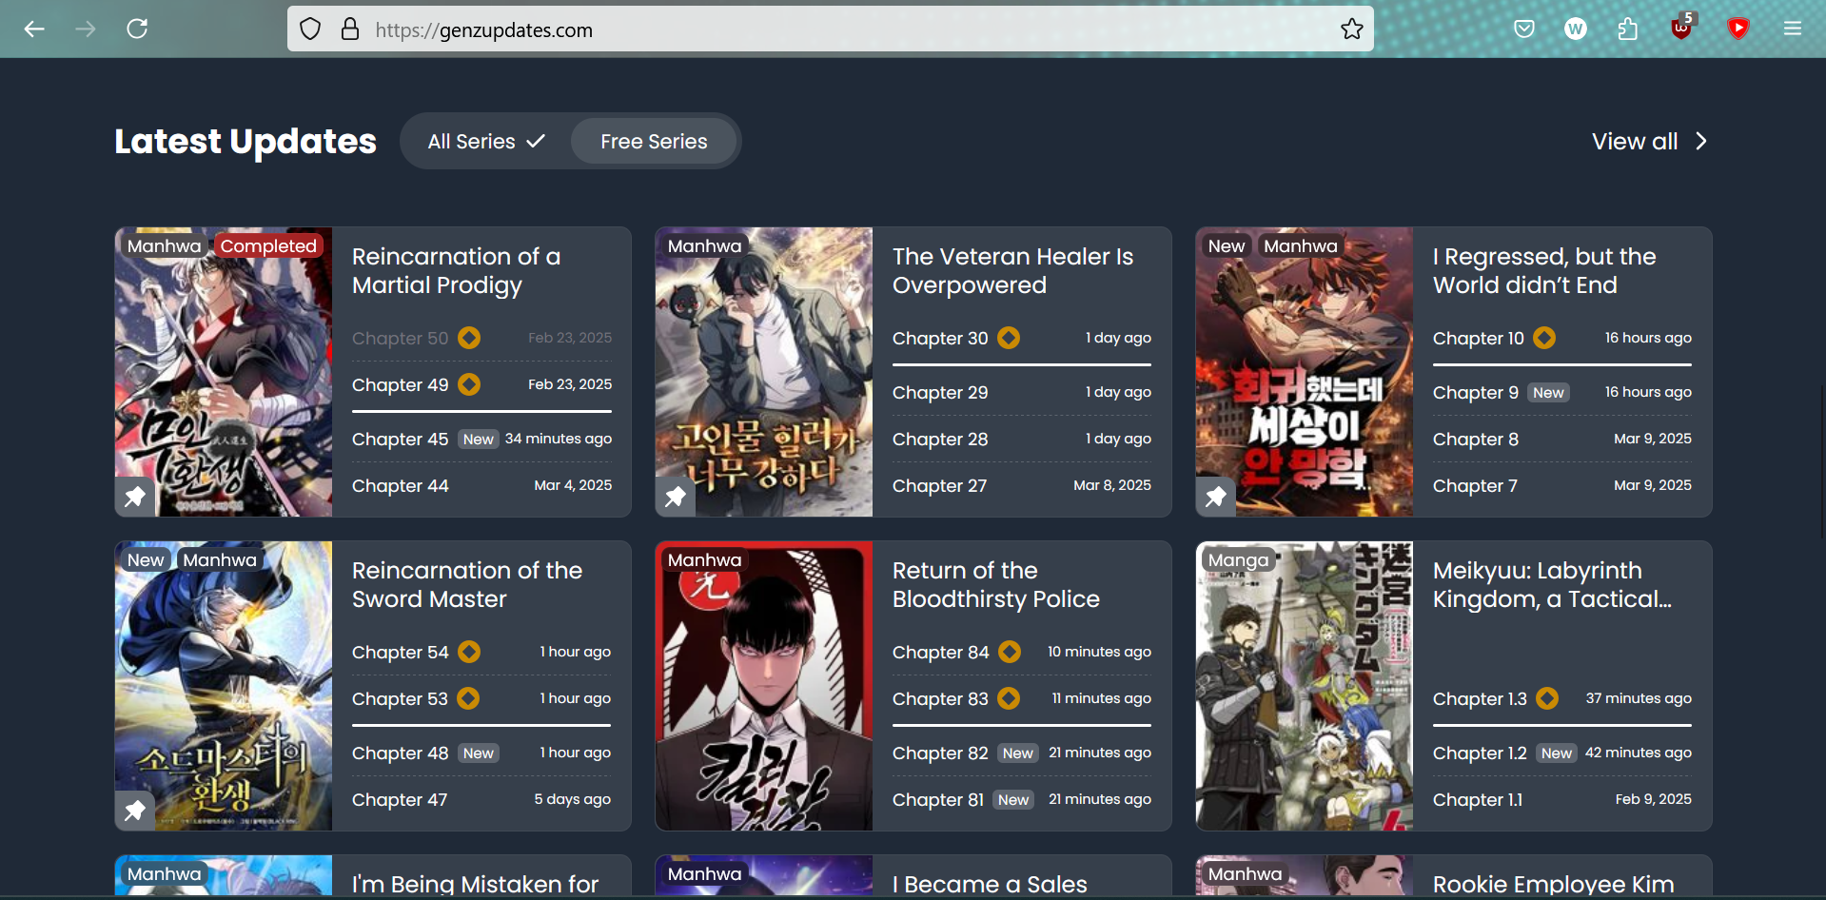
Task: Click coin icon beside Chapter 49
Action: pos(469,384)
